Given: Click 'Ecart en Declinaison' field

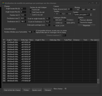Looking at the screenshot, I should [x=48, y=22].
